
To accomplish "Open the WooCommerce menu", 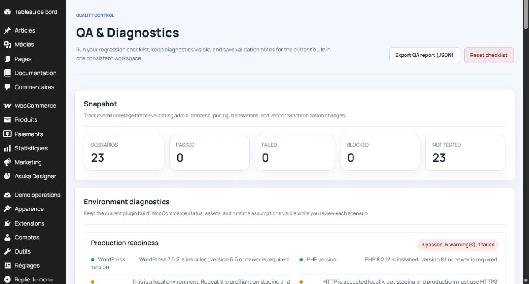I will pos(33,106).
